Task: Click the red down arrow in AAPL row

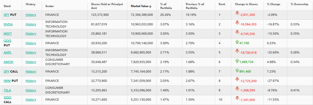Action: 237,51
